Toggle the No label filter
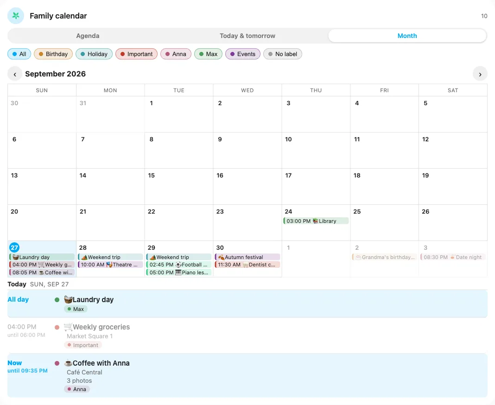The width and height of the screenshot is (495, 405). [283, 54]
